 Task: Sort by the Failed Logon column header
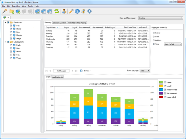(110, 27)
